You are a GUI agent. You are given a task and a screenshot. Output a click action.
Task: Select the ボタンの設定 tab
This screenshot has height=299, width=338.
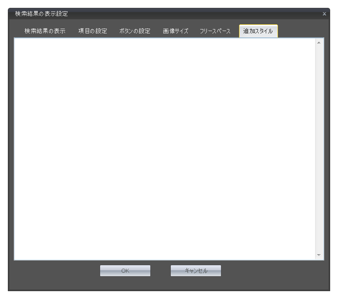pos(135,31)
